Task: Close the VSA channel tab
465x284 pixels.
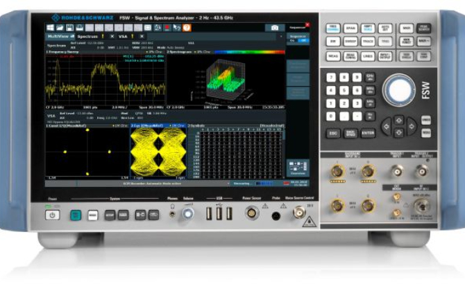Action: click(x=142, y=36)
